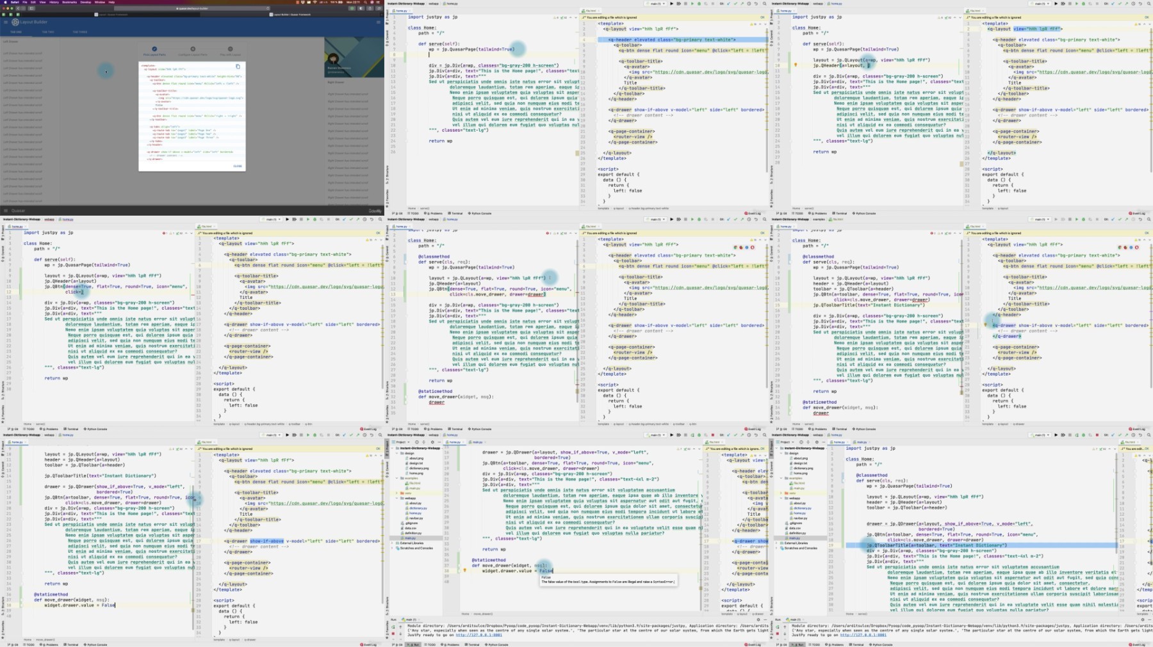The image size is (1153, 647).
Task: Open Safari's History menu
Action: [x=54, y=2]
